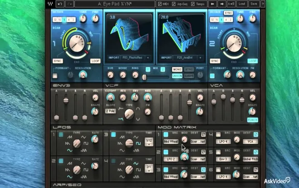
Task: Toggle mod matrix slot 2 enable square
Action: [166, 152]
